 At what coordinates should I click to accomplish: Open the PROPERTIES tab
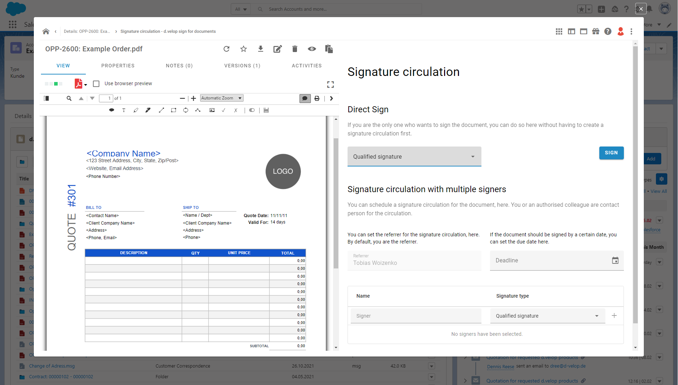point(118,66)
